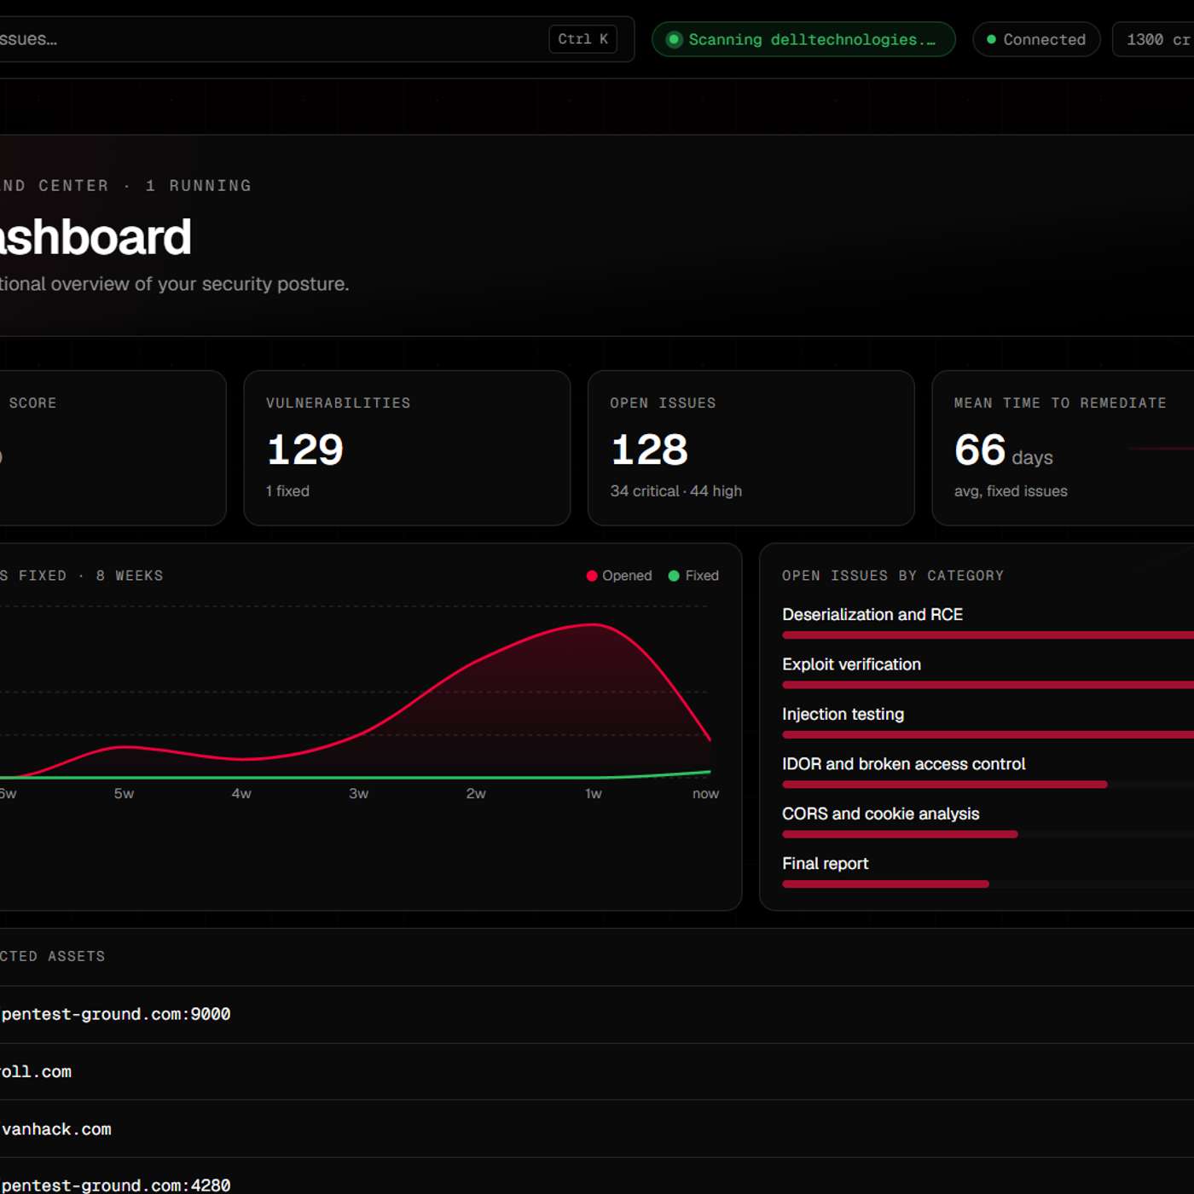
Task: Open the Open Issues 128 card
Action: (x=751, y=448)
